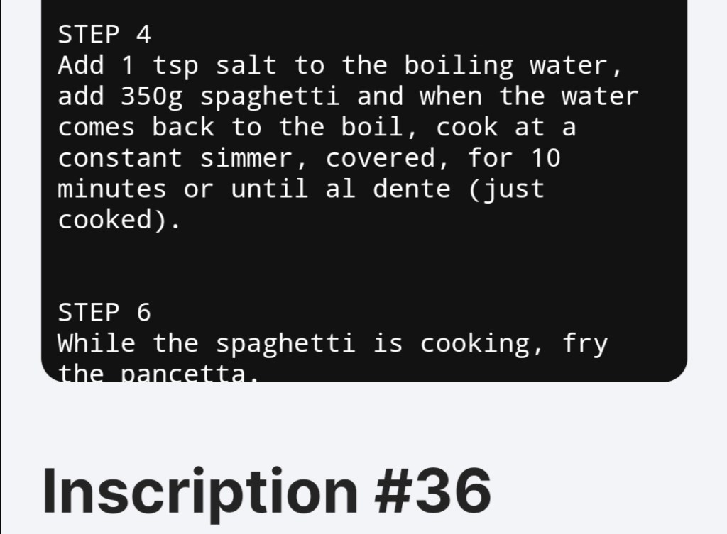Click the words "constant simmer"
The width and height of the screenshot is (727, 534).
click(183, 158)
